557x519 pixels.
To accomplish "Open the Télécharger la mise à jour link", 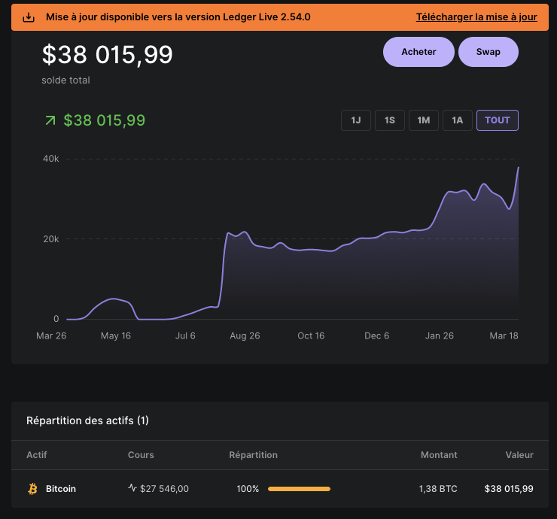I will (x=476, y=17).
